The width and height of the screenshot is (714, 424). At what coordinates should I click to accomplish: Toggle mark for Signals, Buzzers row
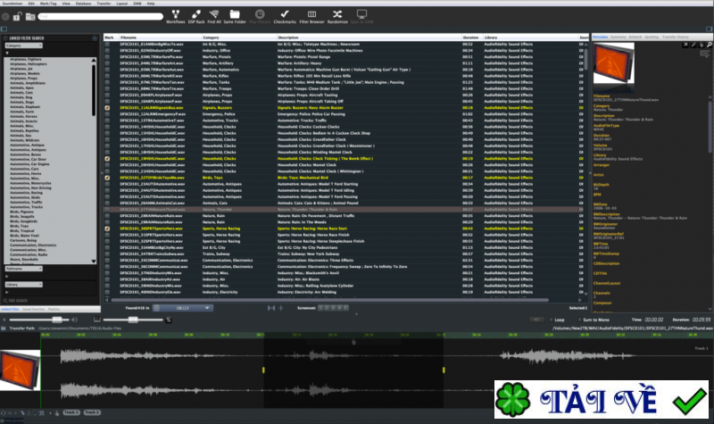pyautogui.click(x=108, y=108)
